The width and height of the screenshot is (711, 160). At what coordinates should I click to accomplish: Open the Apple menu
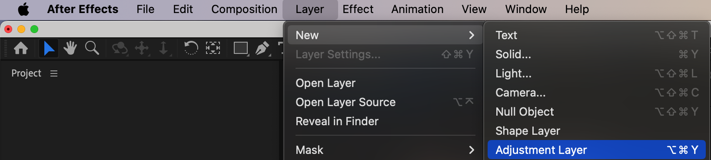tap(23, 9)
